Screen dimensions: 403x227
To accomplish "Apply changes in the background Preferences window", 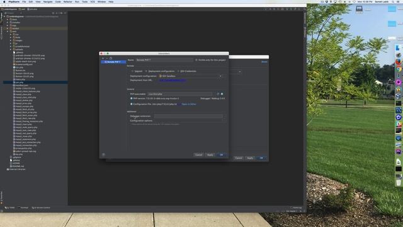I will click(250, 158).
